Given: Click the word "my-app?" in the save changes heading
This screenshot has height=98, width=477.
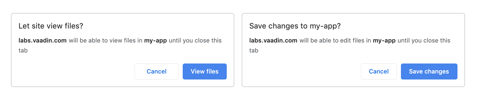Looking at the screenshot, I should (x=325, y=26).
